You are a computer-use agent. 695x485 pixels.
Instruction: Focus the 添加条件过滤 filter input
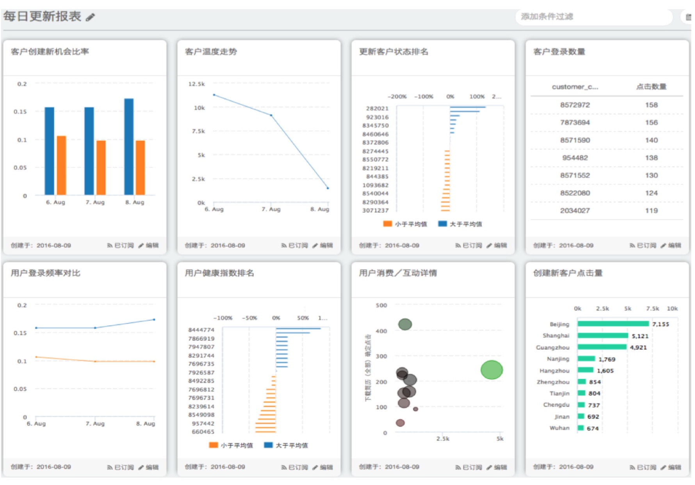click(x=593, y=17)
